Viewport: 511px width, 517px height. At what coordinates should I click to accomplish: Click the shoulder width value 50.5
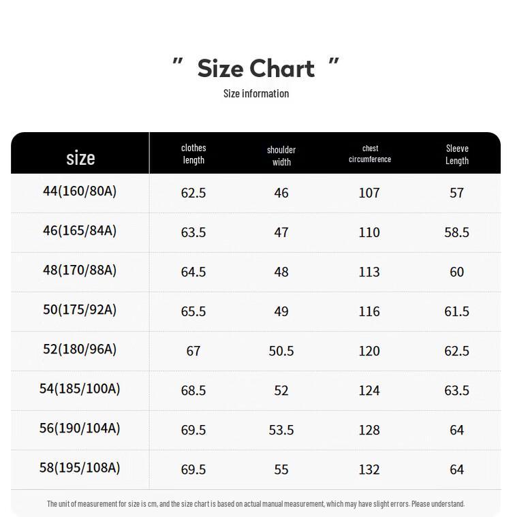(x=281, y=351)
